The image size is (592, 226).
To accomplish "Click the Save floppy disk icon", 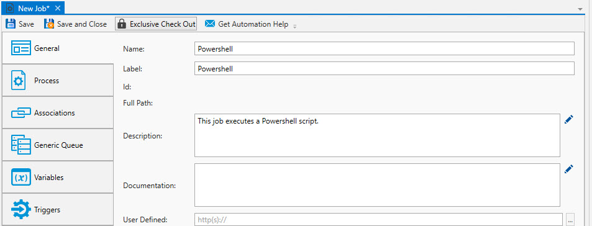I will (x=11, y=24).
